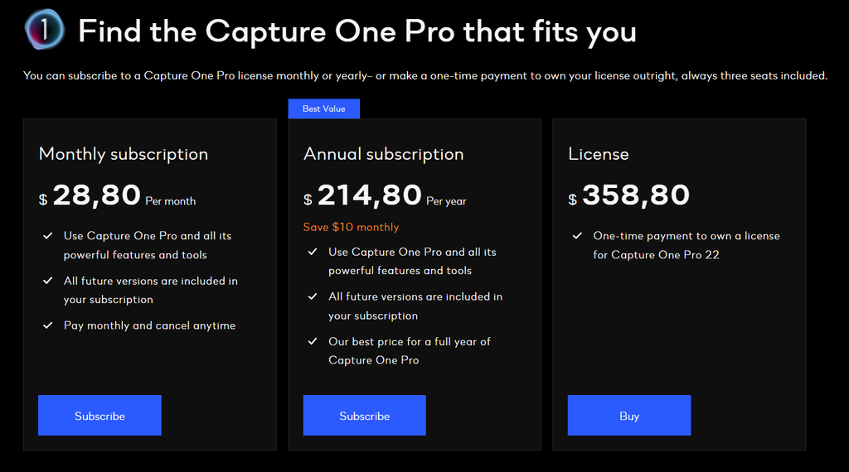Click checkmark next to 'One-time payment' feature
The width and height of the screenshot is (849, 472).
point(577,236)
